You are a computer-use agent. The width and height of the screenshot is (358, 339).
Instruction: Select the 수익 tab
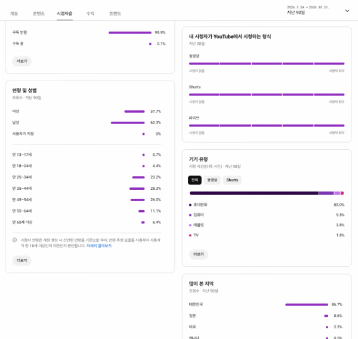click(x=91, y=14)
